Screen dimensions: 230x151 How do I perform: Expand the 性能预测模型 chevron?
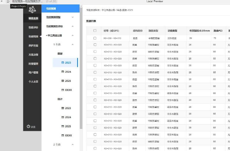point(73,17)
